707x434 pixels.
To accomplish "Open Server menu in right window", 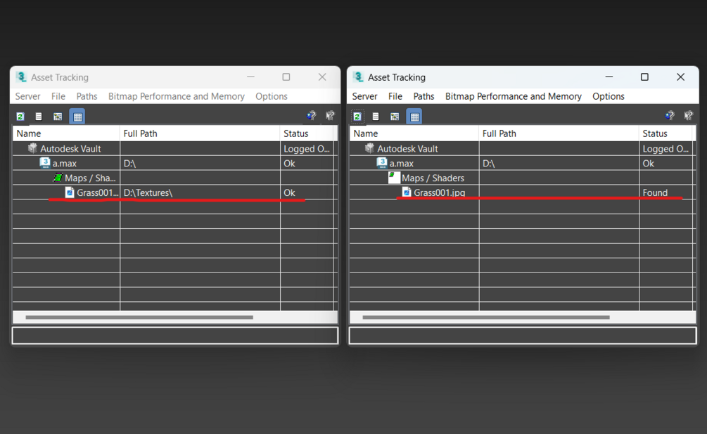I will (x=365, y=96).
